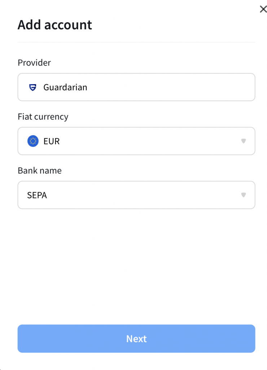Image resolution: width=267 pixels, height=370 pixels.
Task: Click the SEPA text in Bank name
Action: point(37,195)
